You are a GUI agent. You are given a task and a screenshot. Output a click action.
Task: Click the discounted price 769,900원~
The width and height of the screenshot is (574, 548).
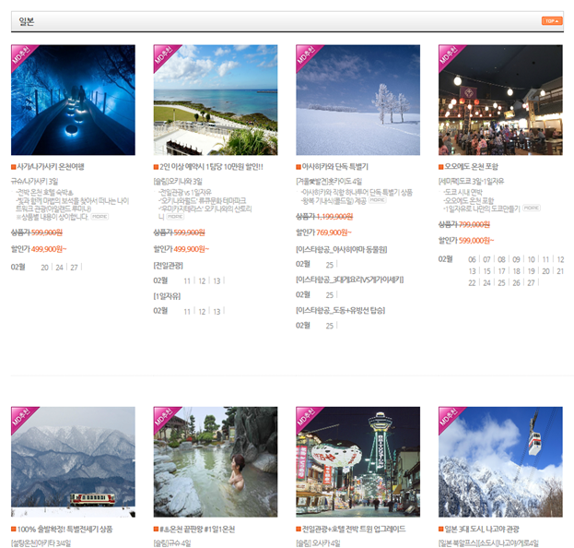coord(334,232)
